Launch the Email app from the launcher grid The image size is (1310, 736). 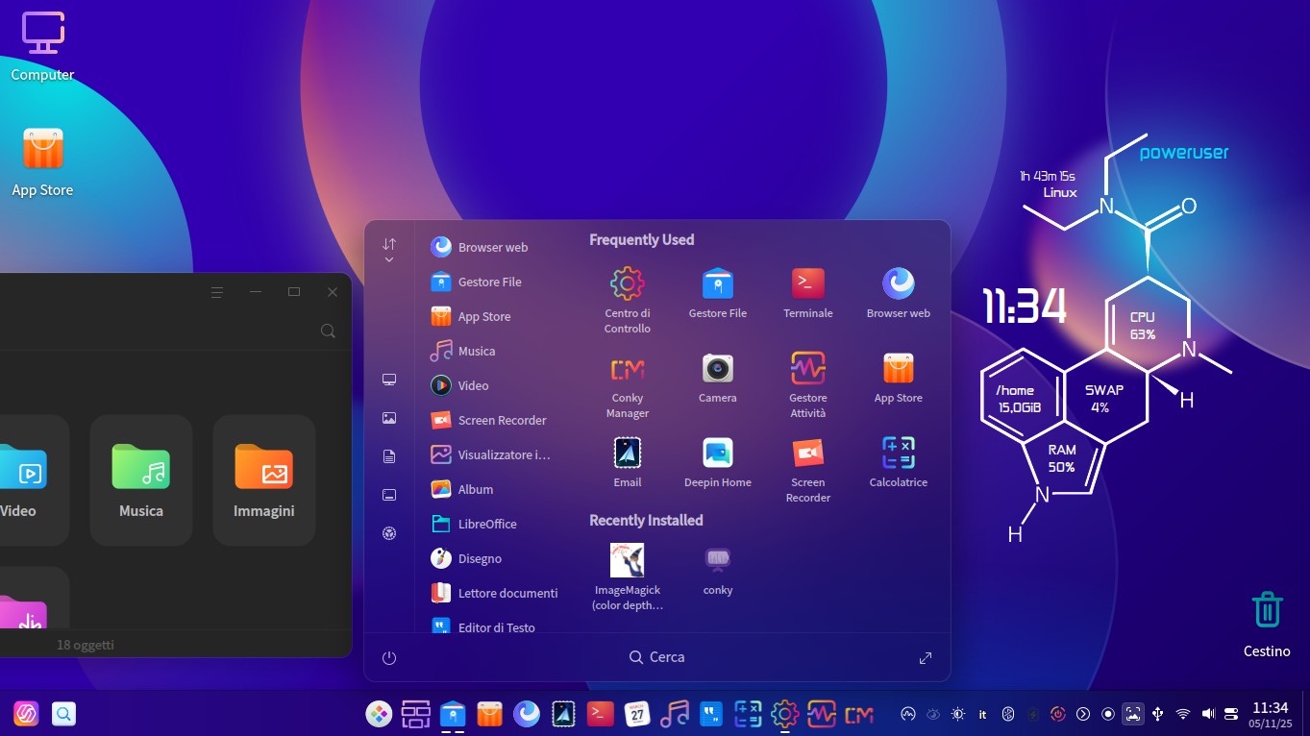click(628, 460)
